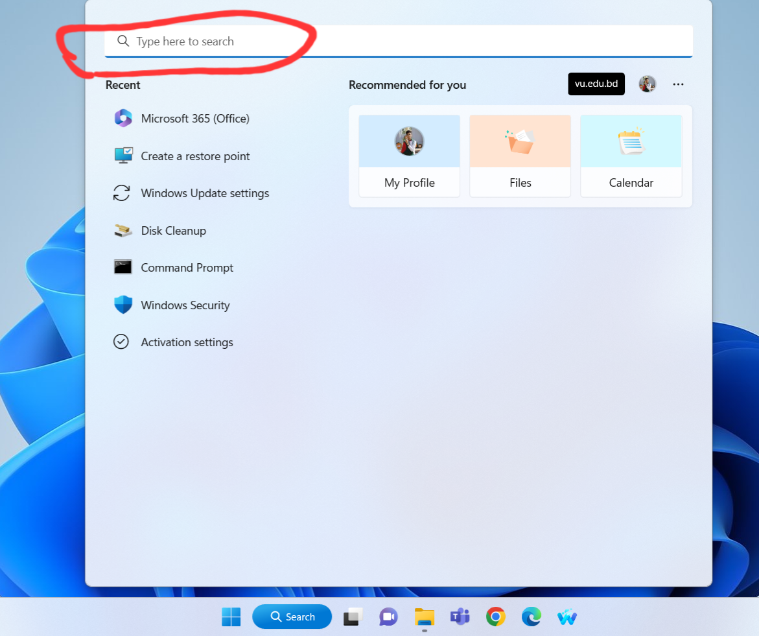Click the vu.edu.bd account badge
The image size is (759, 636).
pyautogui.click(x=596, y=84)
